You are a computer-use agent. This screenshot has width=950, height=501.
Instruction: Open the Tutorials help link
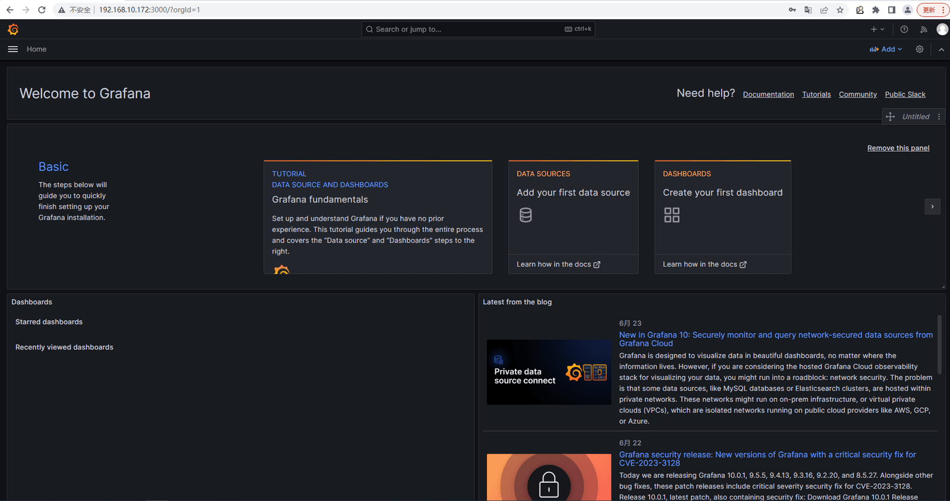[816, 94]
